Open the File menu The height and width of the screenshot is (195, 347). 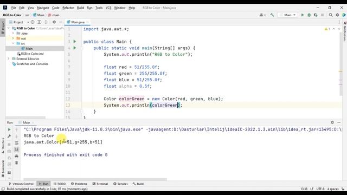[14, 8]
